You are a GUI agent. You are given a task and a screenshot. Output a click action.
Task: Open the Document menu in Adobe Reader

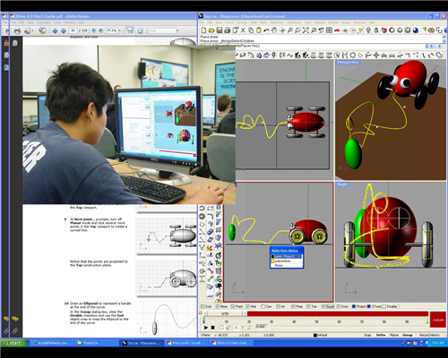click(43, 22)
